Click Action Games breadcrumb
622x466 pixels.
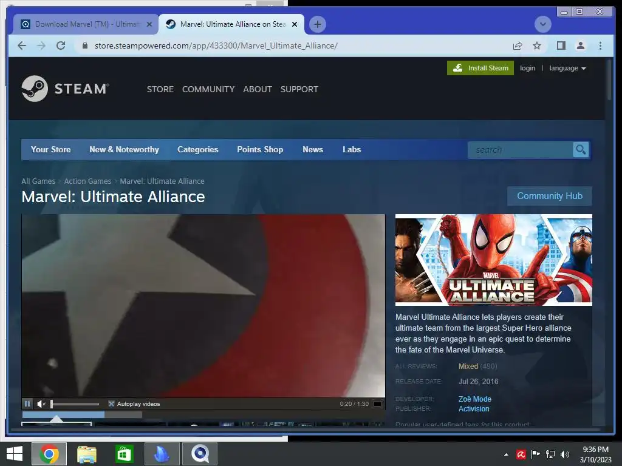87,181
